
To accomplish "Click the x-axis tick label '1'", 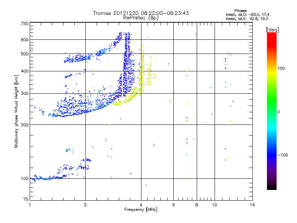I will click(x=30, y=205).
